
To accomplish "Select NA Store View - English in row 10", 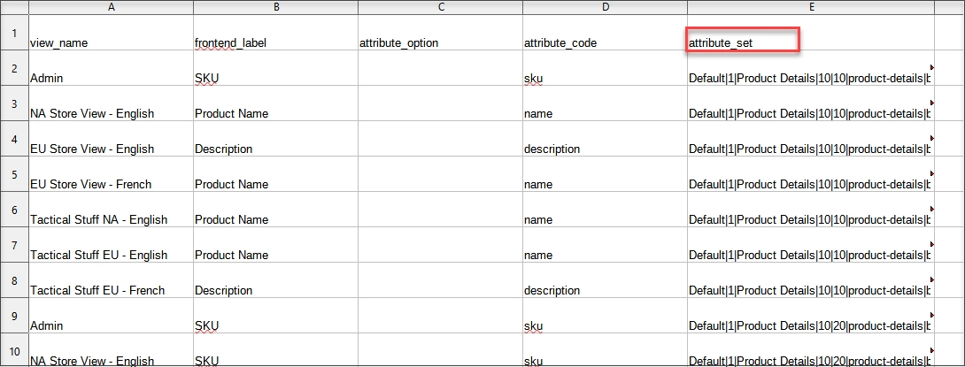I will point(111,350).
